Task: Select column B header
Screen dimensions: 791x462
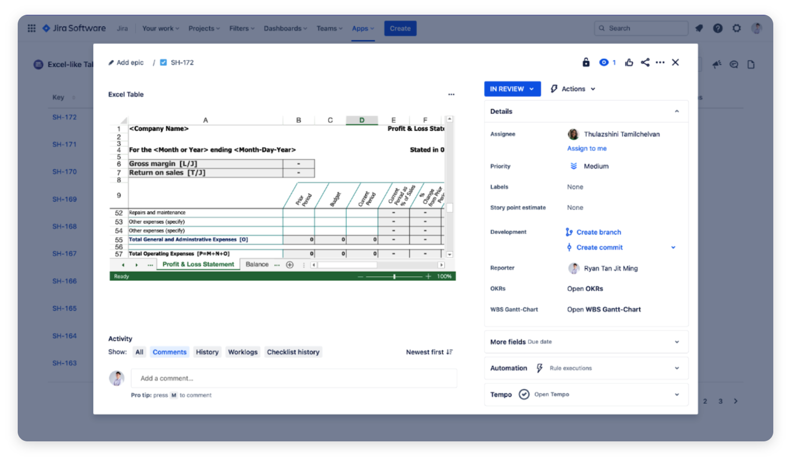Action: 299,120
